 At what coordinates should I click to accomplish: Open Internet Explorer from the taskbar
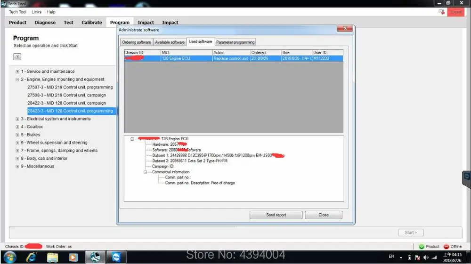pyautogui.click(x=31, y=257)
